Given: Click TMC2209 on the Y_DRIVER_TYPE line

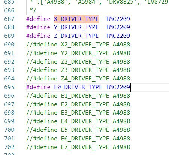Looking at the screenshot, I should coord(118,27).
